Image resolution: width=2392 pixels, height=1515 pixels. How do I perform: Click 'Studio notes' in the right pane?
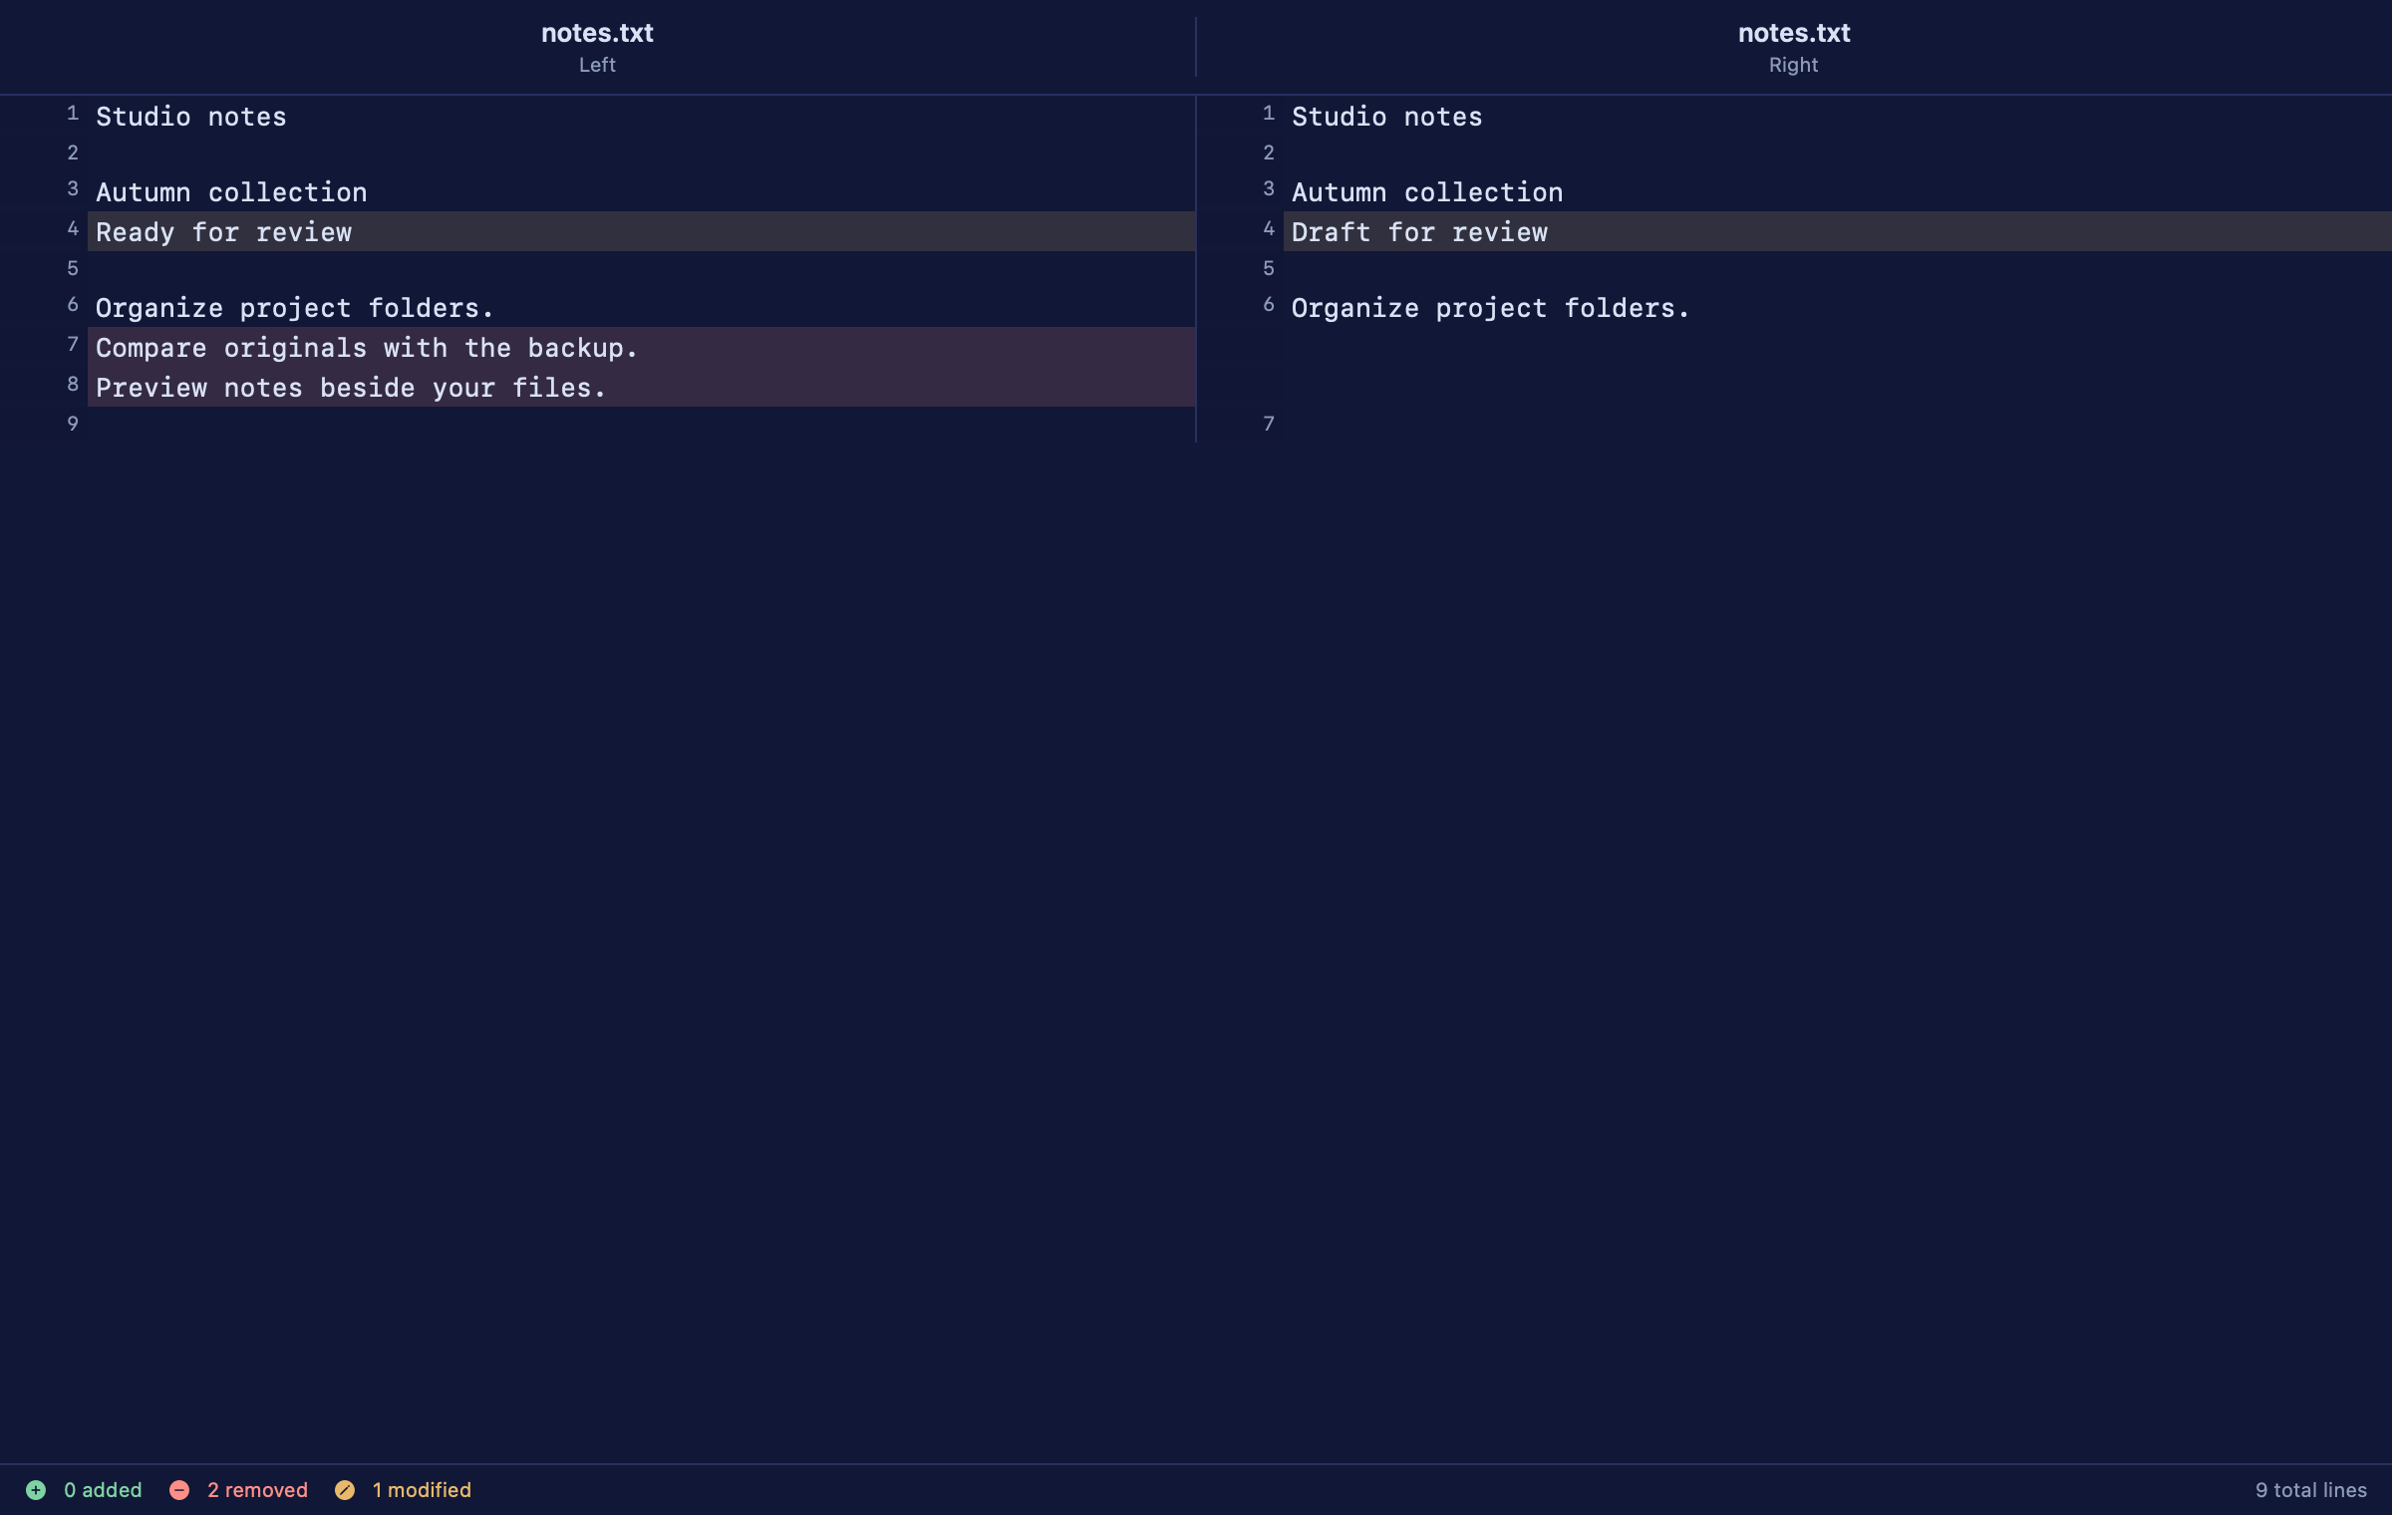(x=1387, y=117)
